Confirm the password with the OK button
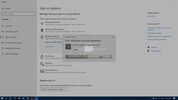This screenshot has height=100, width=178. [77, 57]
